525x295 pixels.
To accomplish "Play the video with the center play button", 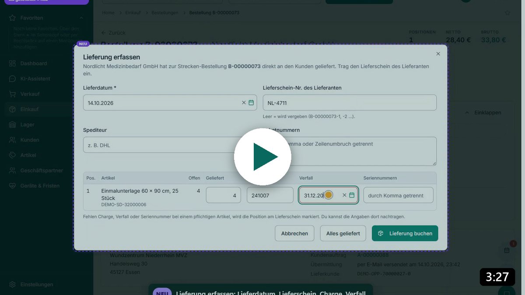I will [262, 156].
